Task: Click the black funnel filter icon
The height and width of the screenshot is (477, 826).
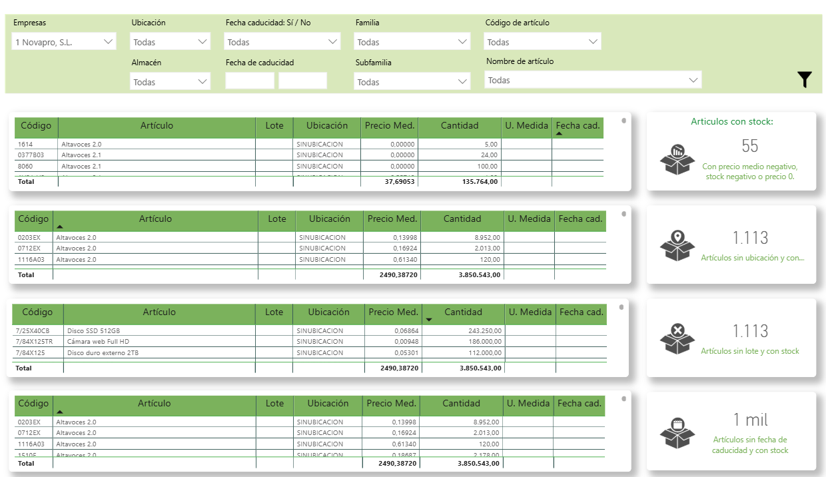Action: pyautogui.click(x=805, y=80)
